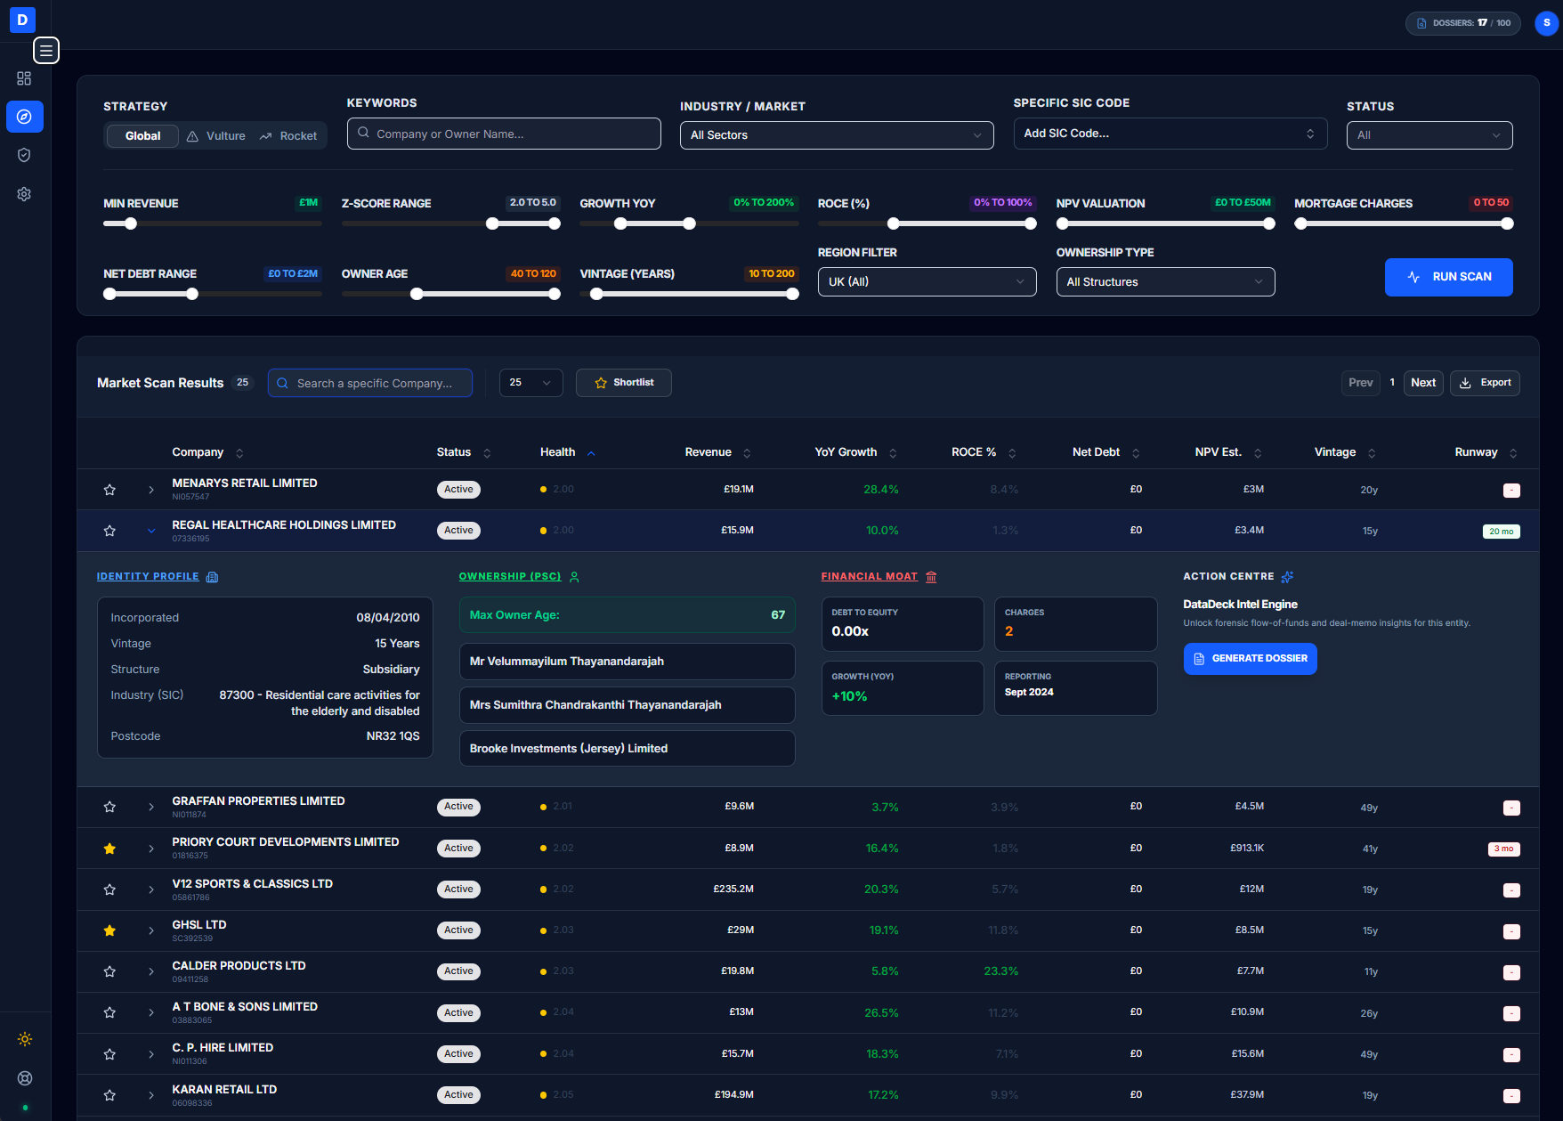Star the GRAFFAN PROPERTIES LIMITED row

tap(109, 807)
